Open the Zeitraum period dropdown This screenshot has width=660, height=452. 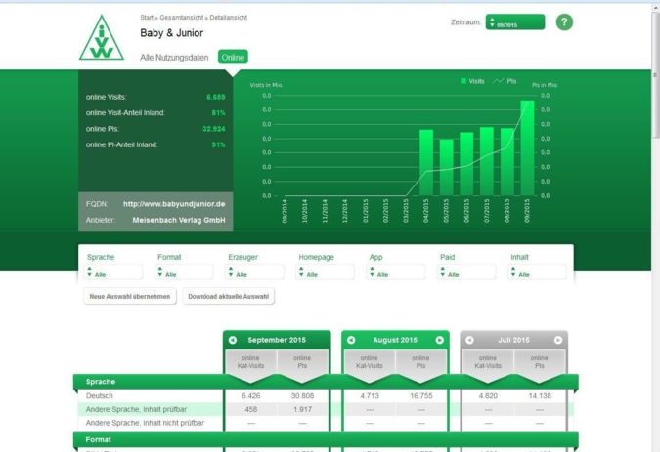point(514,22)
